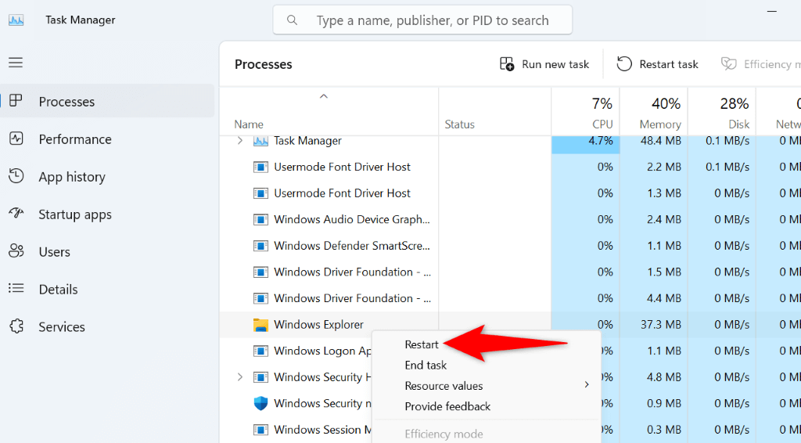Click Provide feedback in the context menu
Screen dimensions: 801x443
pyautogui.click(x=447, y=406)
